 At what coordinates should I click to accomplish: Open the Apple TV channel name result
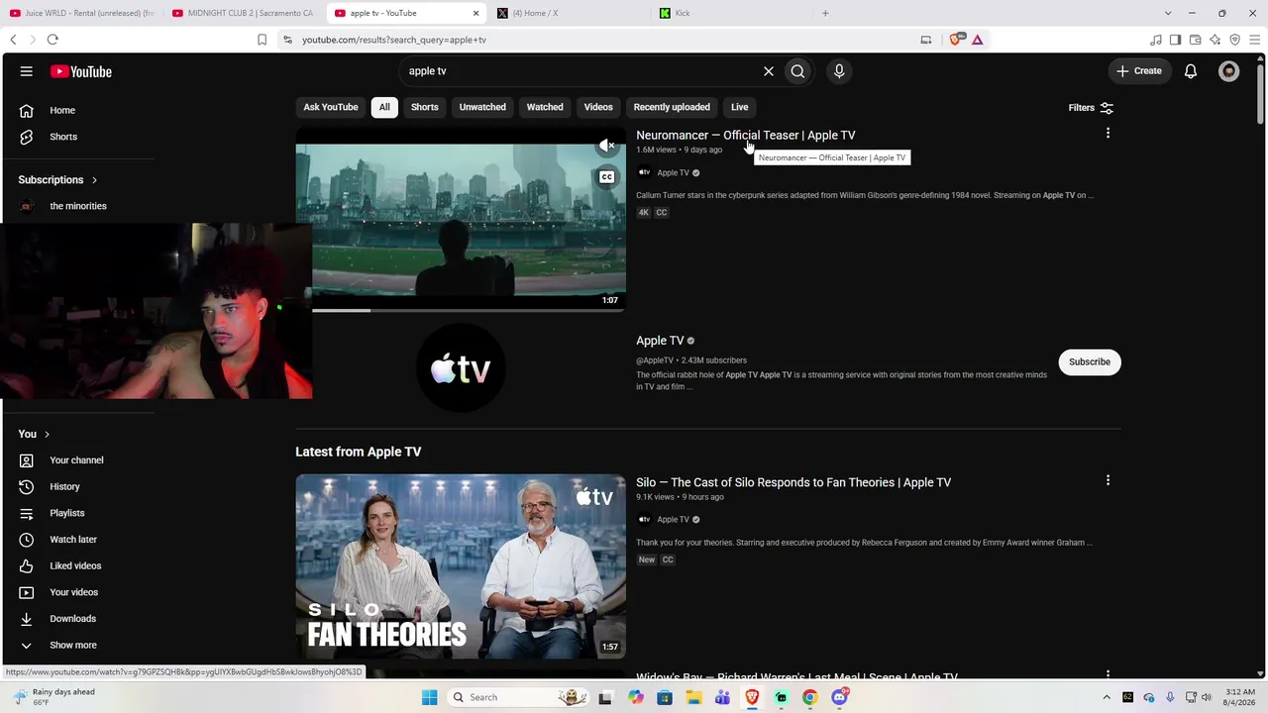[x=660, y=341]
